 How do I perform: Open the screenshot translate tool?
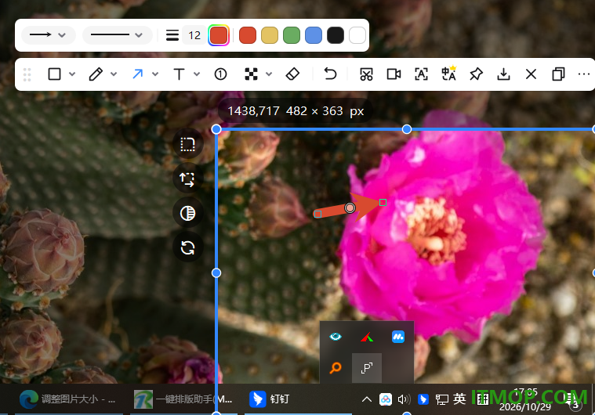click(449, 74)
